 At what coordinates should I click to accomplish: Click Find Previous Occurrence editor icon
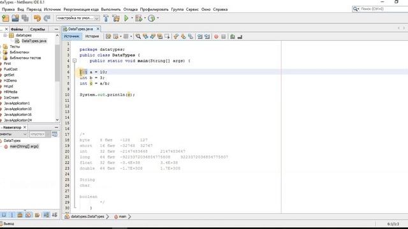(145, 37)
